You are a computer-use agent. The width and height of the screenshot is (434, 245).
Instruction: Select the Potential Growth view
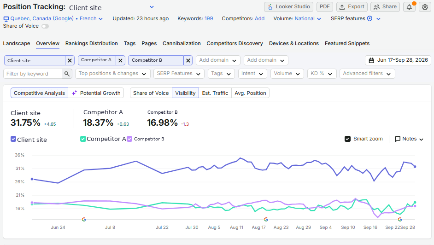pos(96,93)
